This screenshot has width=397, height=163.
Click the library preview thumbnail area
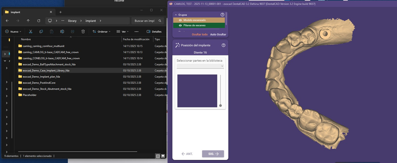[197, 91]
